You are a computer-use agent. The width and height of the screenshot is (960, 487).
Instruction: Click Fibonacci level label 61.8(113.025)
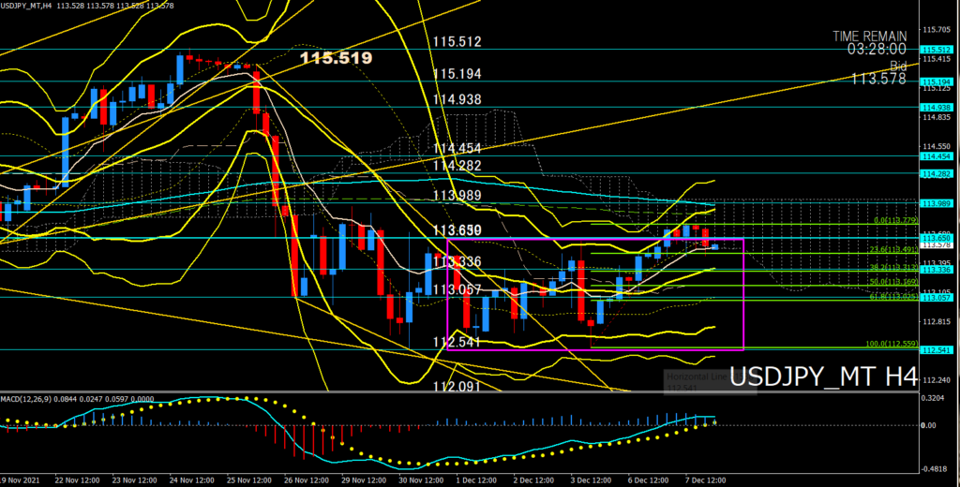click(893, 296)
